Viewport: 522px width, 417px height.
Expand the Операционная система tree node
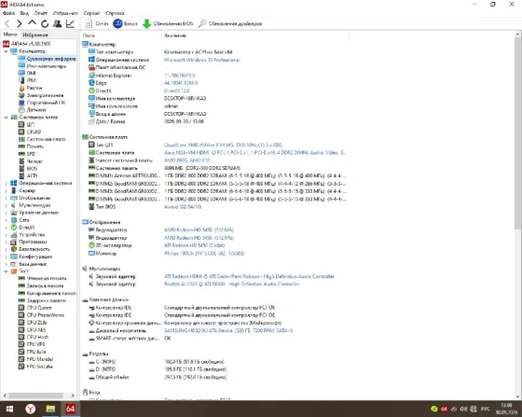tap(6, 183)
